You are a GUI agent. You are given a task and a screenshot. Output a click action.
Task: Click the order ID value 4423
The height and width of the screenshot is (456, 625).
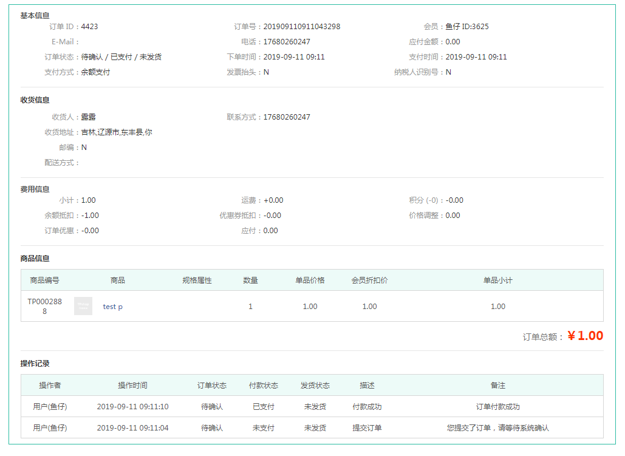coord(89,27)
